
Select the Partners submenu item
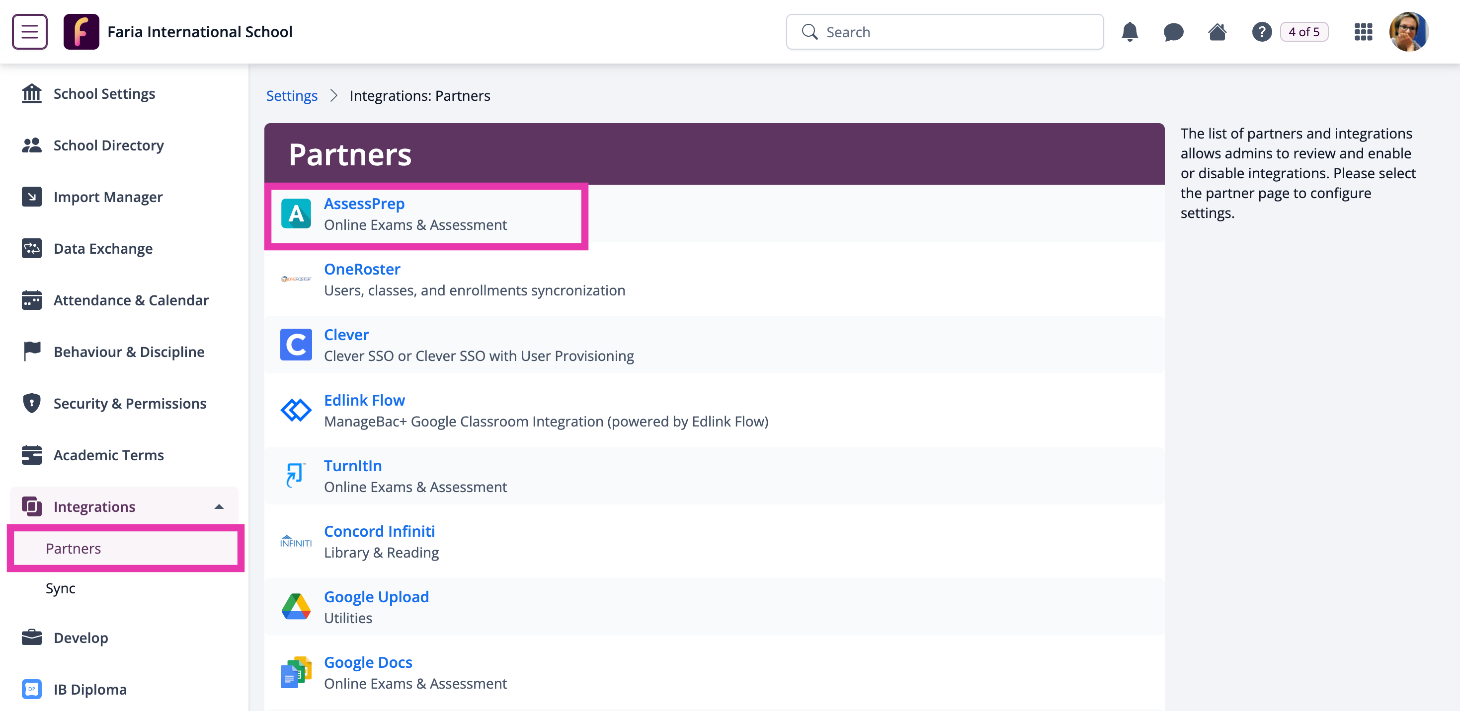(125, 549)
